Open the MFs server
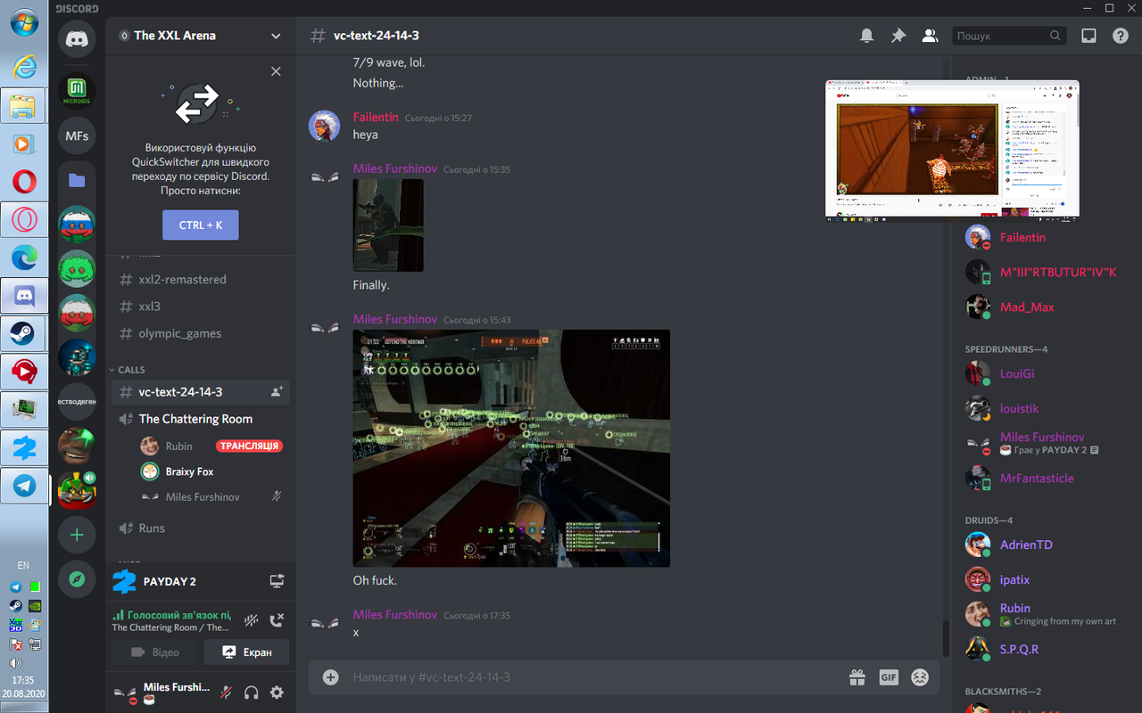This screenshot has width=1142, height=713. pyautogui.click(x=77, y=135)
